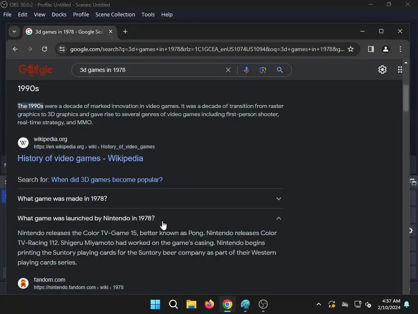Viewport: 418px width, 314px height.
Task: Expand 'What game was made in 1978?'
Action: (x=151, y=199)
